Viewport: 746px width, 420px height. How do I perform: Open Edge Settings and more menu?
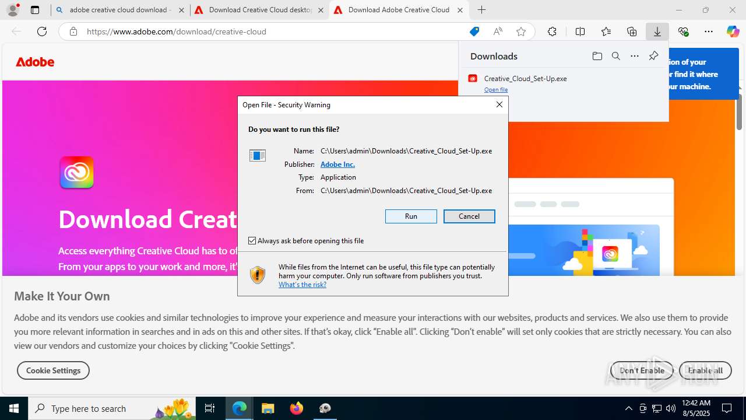[x=709, y=32]
